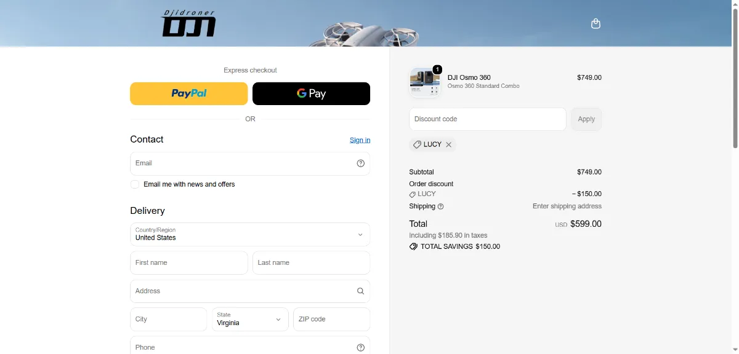The image size is (739, 354).
Task: Focus the City input field
Action: pos(169,320)
